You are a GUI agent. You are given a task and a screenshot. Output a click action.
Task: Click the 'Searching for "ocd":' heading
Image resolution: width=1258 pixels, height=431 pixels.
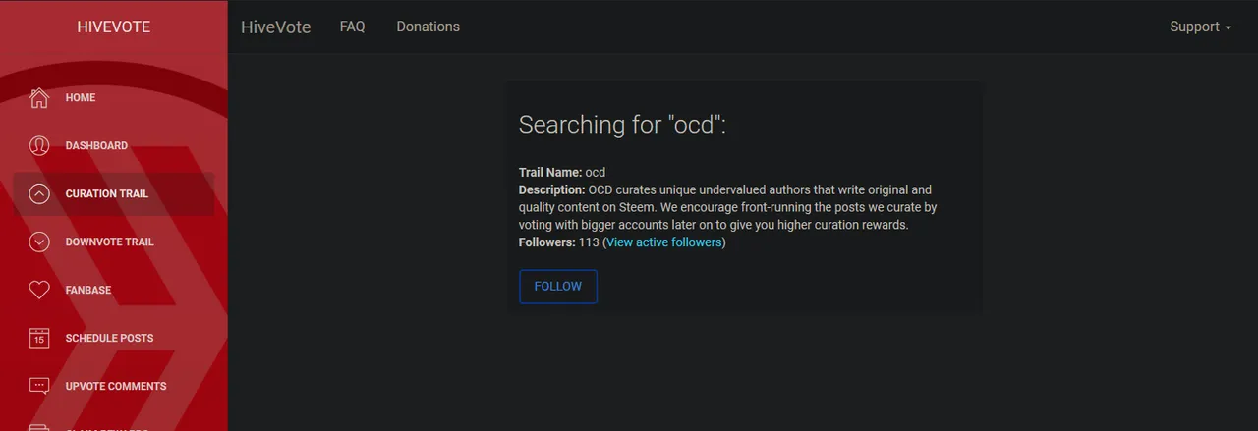click(622, 125)
